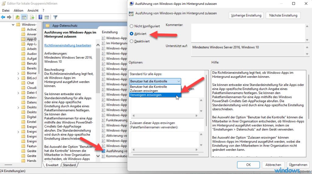Image resolution: width=312 pixels, height=174 pixels.
Task: Choose Benutzer hat die Kontrolle list option
Action: (155, 87)
